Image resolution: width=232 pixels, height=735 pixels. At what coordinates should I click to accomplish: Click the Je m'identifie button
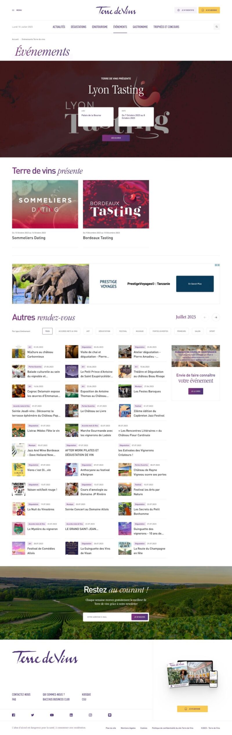(186, 10)
